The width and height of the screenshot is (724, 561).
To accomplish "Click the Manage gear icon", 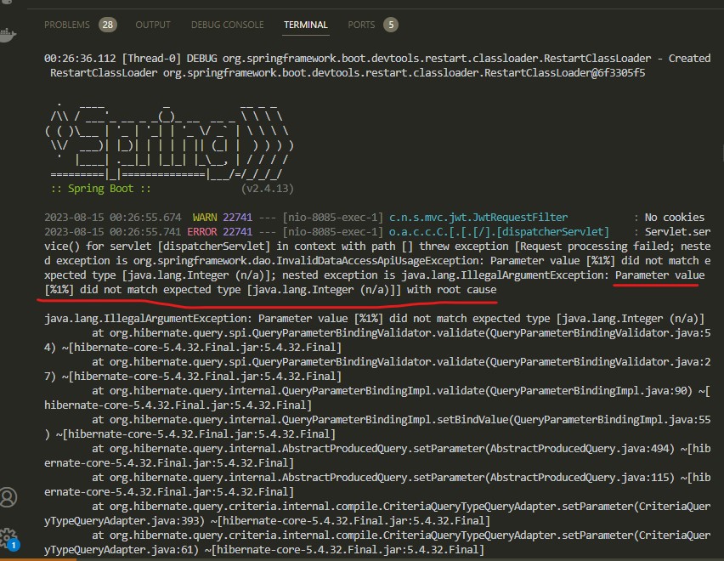I will tap(8, 537).
